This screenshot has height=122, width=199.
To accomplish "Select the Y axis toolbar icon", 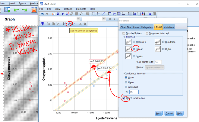I will pyautogui.click(x=63, y=14).
